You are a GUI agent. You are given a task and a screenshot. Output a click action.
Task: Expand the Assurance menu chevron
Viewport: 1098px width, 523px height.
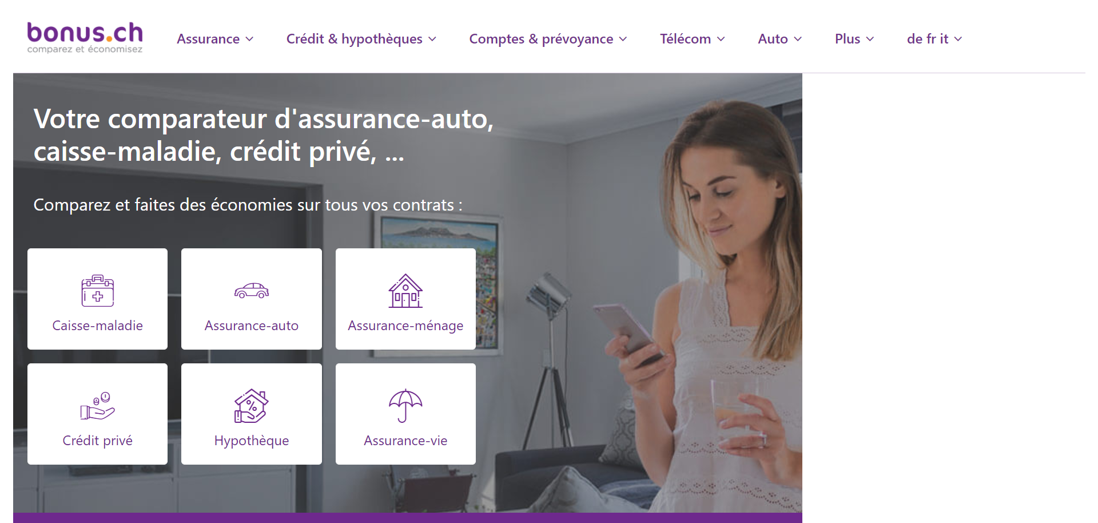coord(249,39)
